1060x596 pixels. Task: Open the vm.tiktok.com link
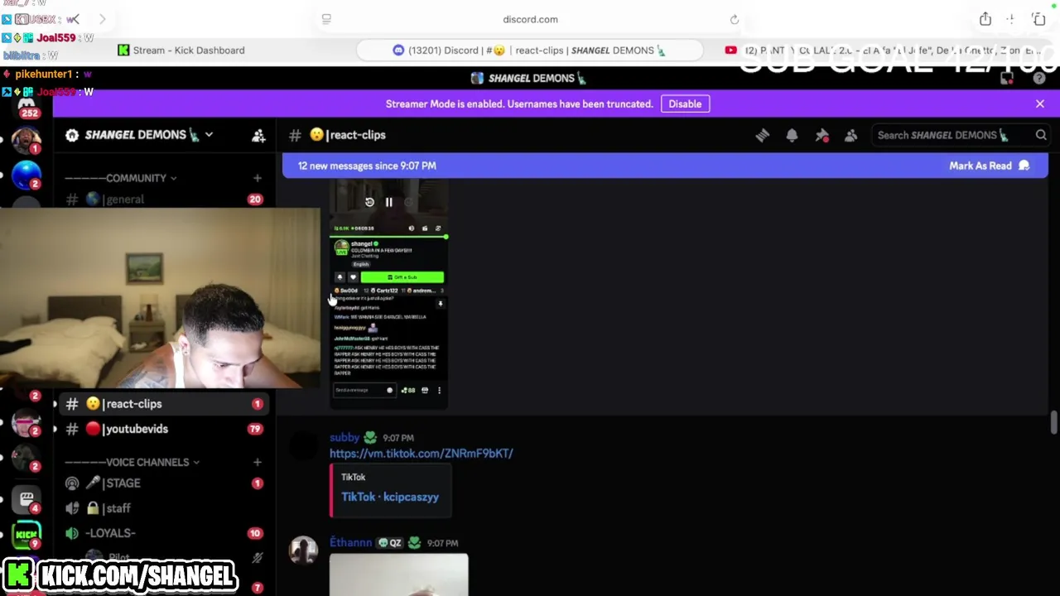[422, 454]
